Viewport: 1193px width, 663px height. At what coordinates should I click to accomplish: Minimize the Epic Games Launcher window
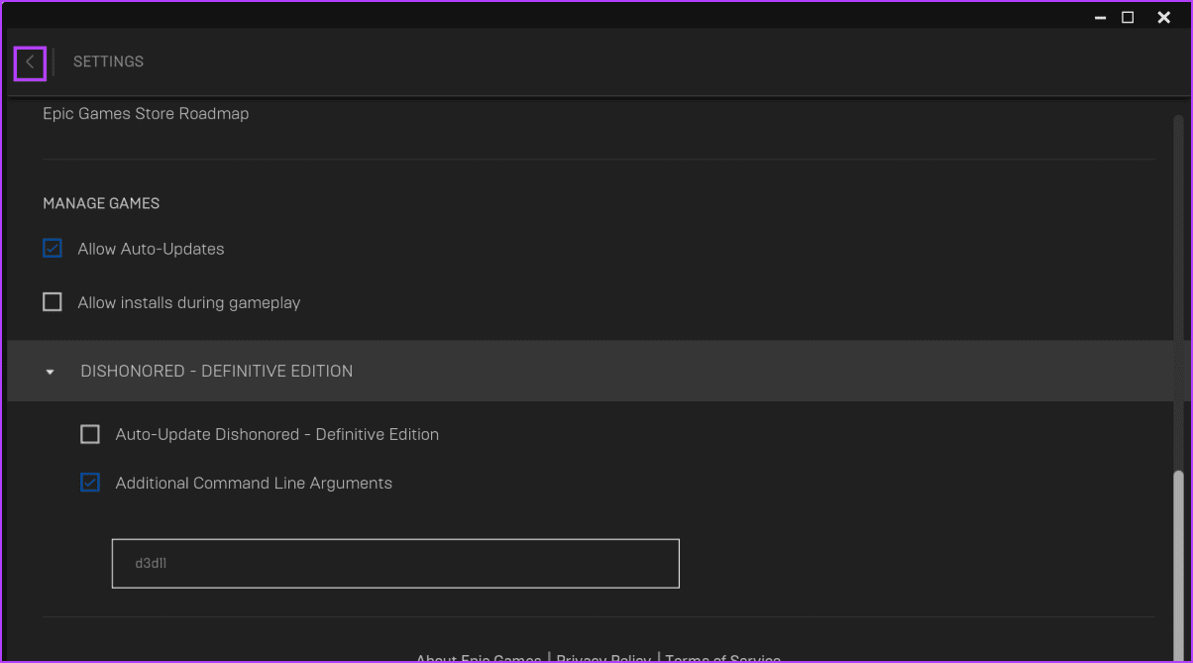1100,17
